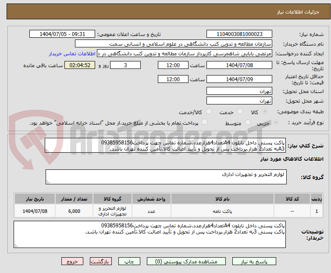Click the price validity time 12:00 field

tap(173, 79)
